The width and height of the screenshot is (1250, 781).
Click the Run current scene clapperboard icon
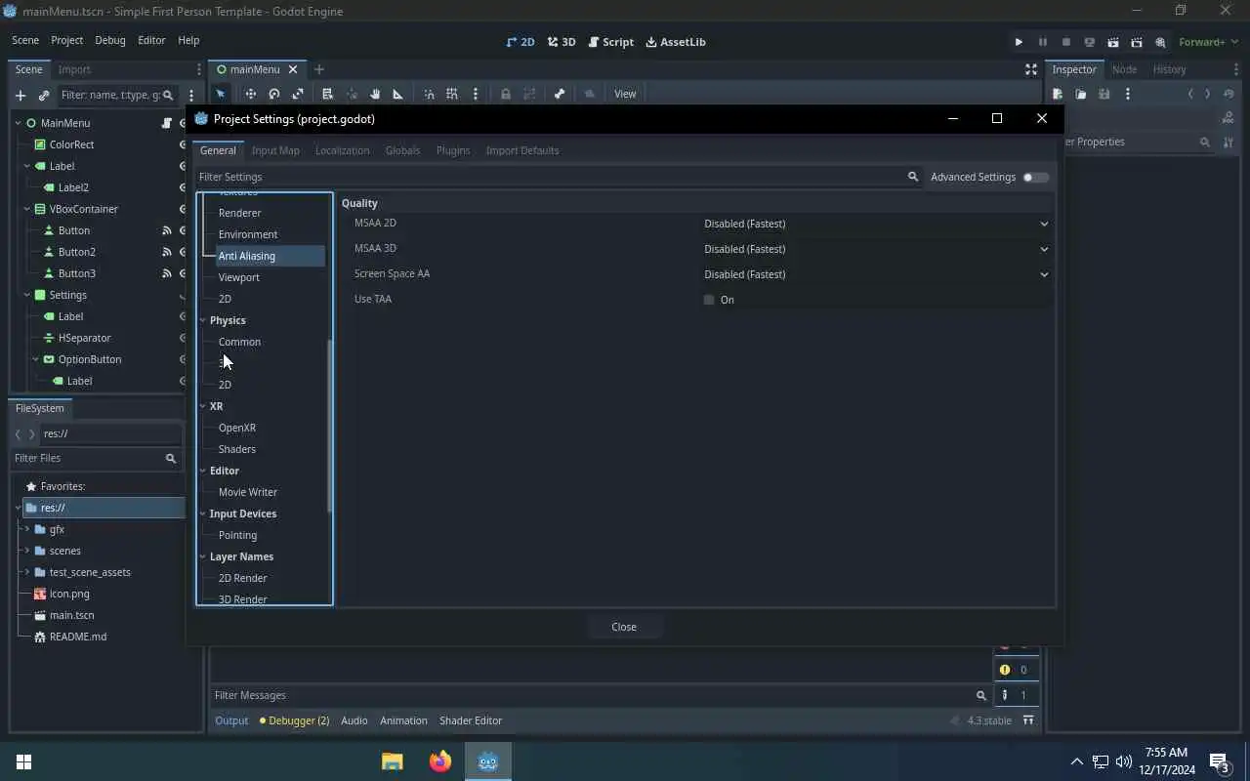1112,42
